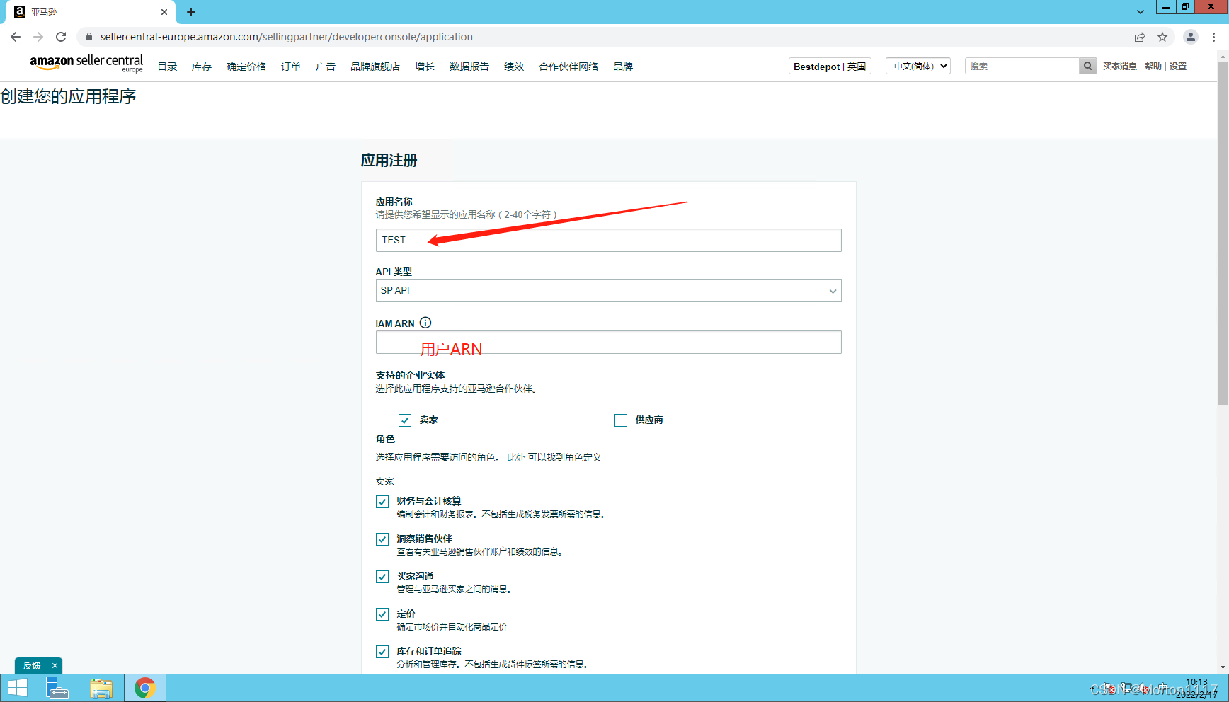Click the search magnifier button
This screenshot has width=1229, height=702.
point(1088,66)
